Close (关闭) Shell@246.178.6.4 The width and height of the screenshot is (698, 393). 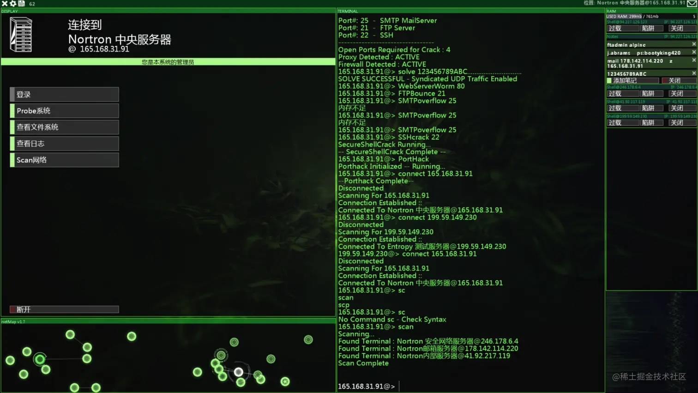[x=682, y=93]
